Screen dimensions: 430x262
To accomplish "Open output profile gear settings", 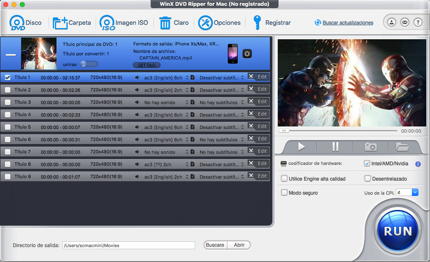I will pyautogui.click(x=247, y=53).
